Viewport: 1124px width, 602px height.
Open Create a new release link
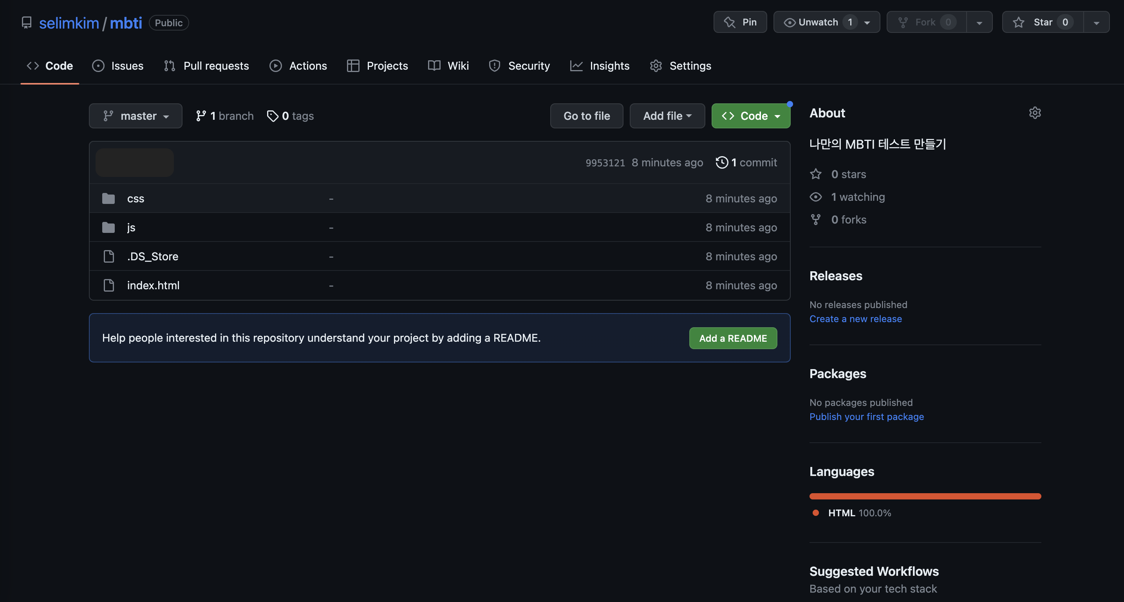tap(855, 319)
